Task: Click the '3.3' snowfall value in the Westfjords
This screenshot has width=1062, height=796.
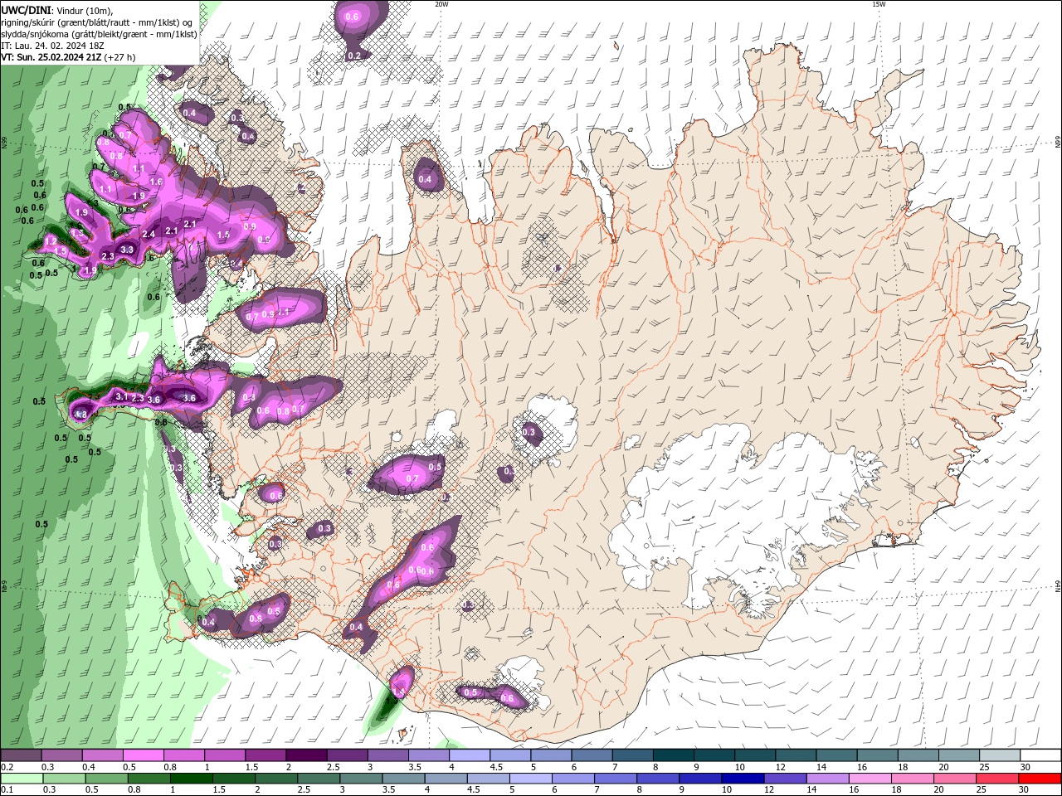Action: pyautogui.click(x=127, y=249)
